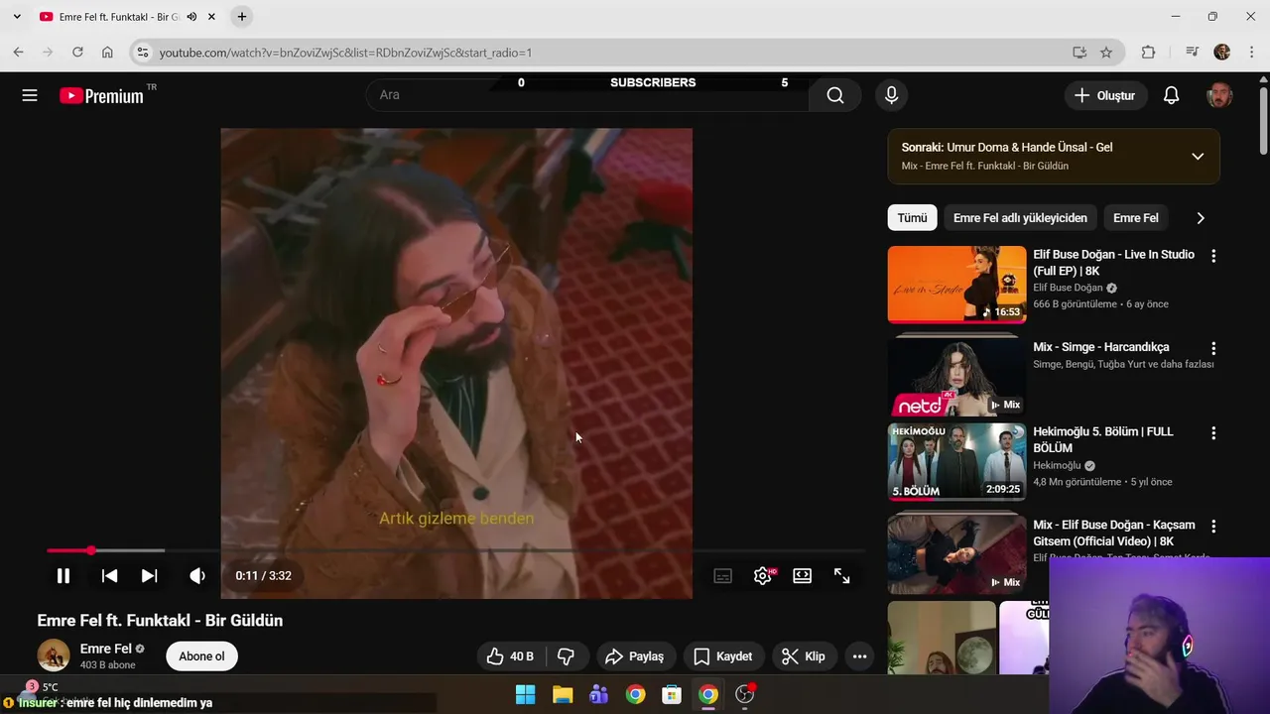
Task: Click the install app icon in address bar
Action: coord(1079,53)
